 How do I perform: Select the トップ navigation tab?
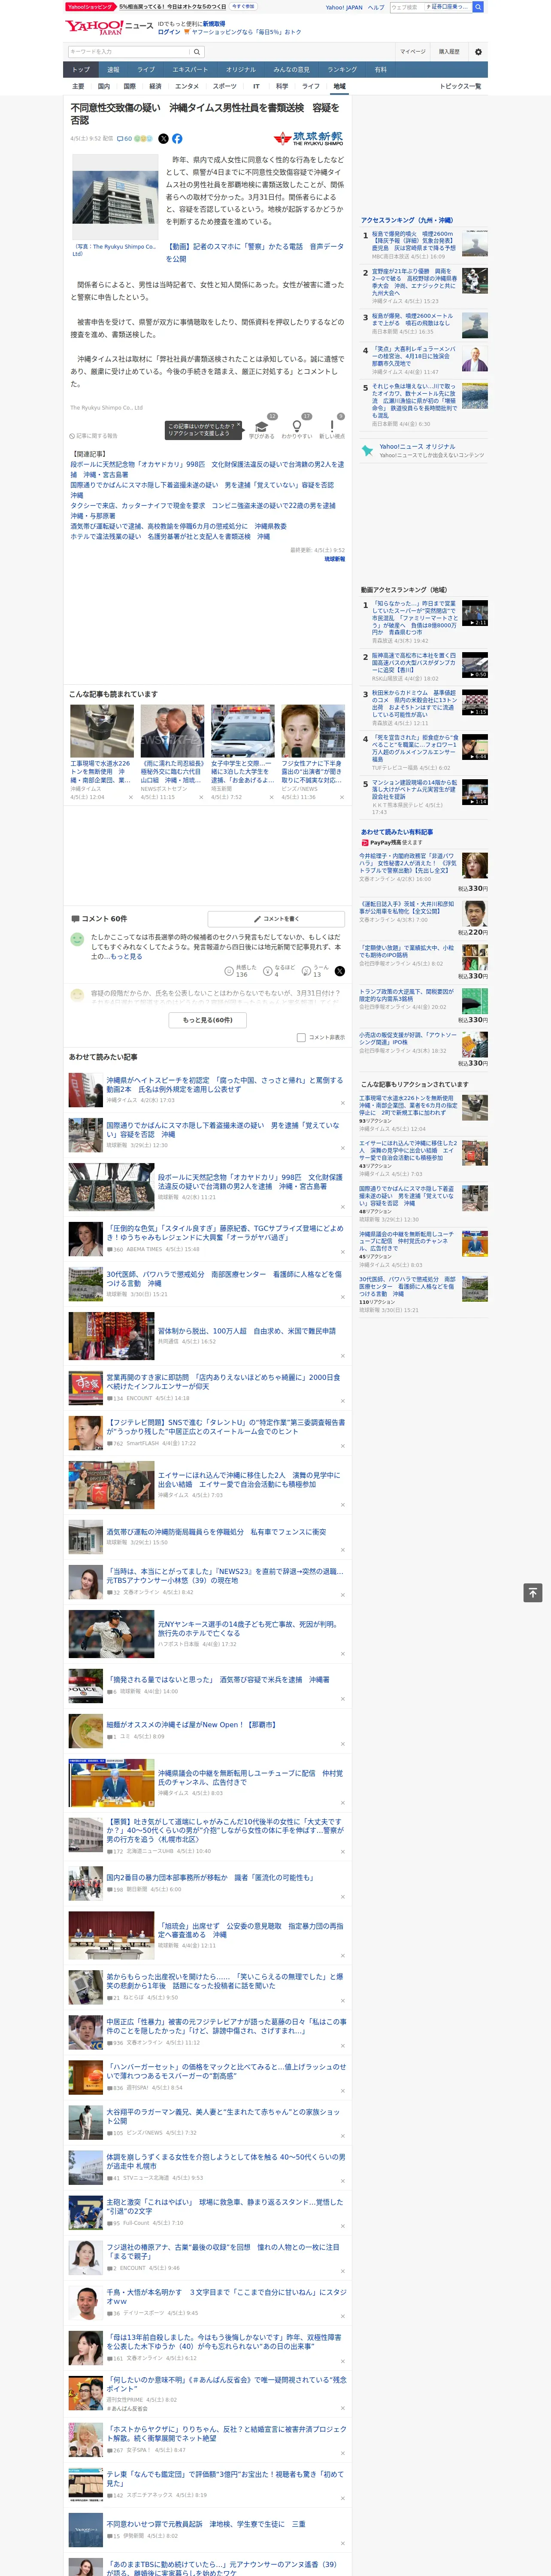point(81,70)
